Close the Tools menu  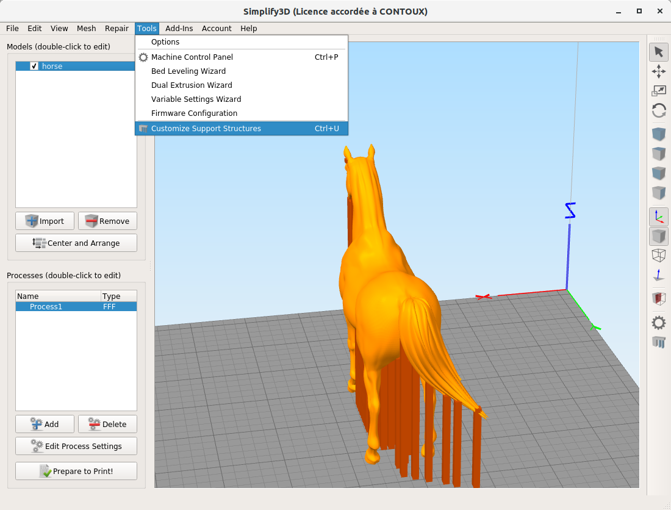pos(147,28)
